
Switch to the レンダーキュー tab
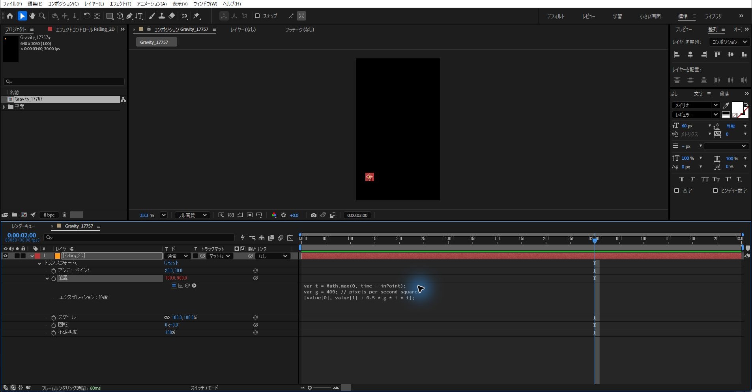[23, 226]
